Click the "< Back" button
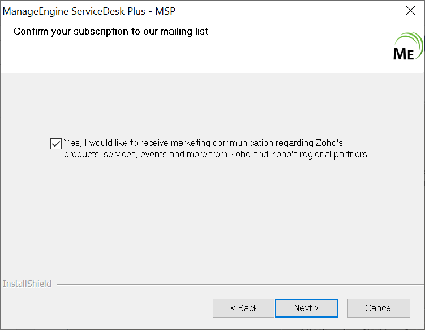Image resolution: width=425 pixels, height=330 pixels. [x=244, y=308]
